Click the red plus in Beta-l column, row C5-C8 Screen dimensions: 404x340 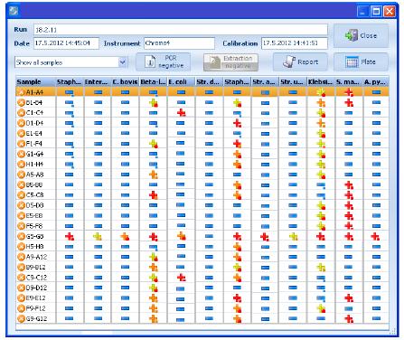pos(154,195)
